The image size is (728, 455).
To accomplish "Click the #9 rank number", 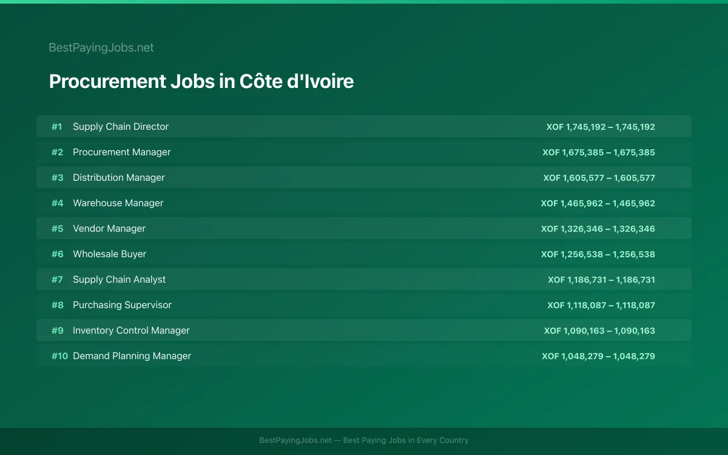I will (57, 331).
